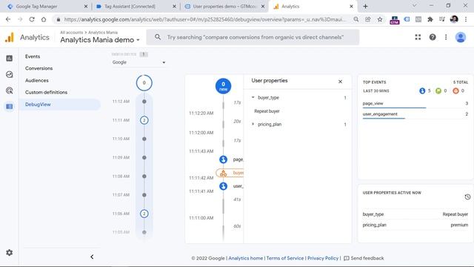474x267 pixels.
Task: Switch to the User properties demo tab
Action: (x=224, y=7)
